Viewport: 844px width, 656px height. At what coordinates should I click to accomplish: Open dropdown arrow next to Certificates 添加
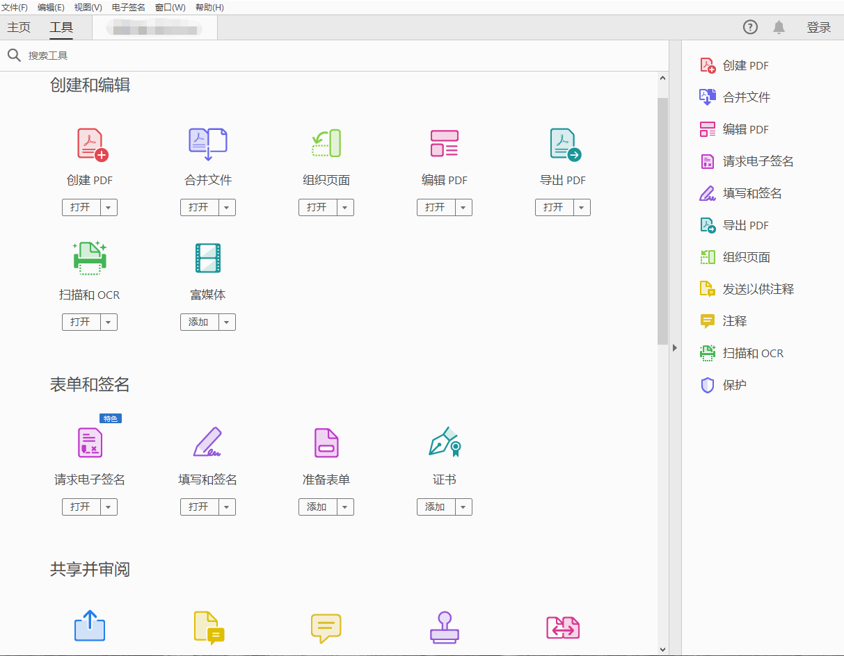pos(464,507)
